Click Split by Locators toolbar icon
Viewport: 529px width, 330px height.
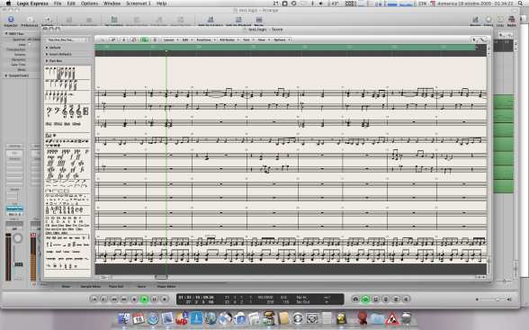[x=211, y=21]
